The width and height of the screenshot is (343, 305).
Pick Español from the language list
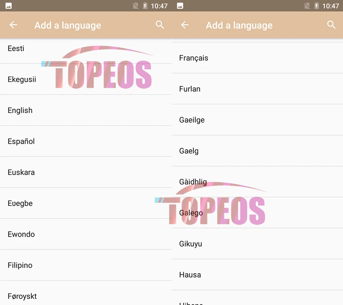pos(86,141)
